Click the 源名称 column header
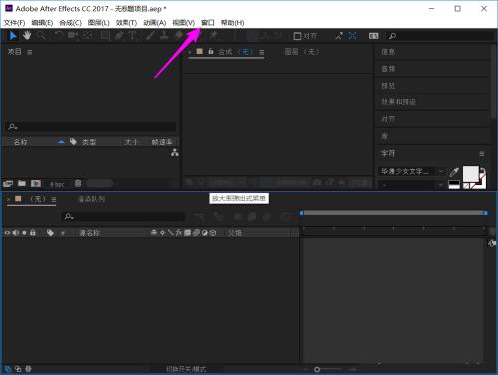This screenshot has width=498, height=375. (x=89, y=233)
